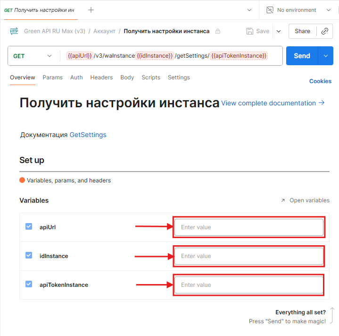Click the {{idInstance}} variable in URL
This screenshot has width=339, height=336.
coord(155,56)
